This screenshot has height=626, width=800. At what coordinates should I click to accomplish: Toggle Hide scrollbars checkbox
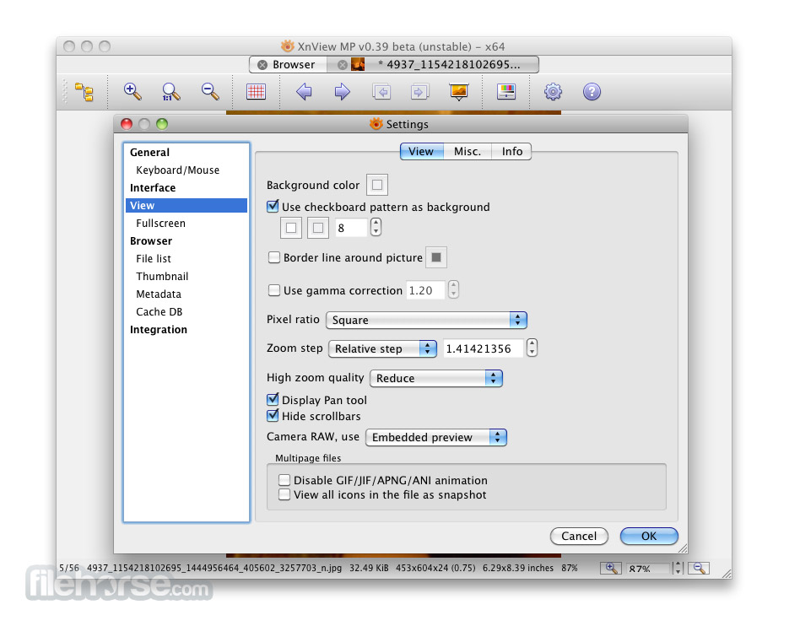click(273, 416)
